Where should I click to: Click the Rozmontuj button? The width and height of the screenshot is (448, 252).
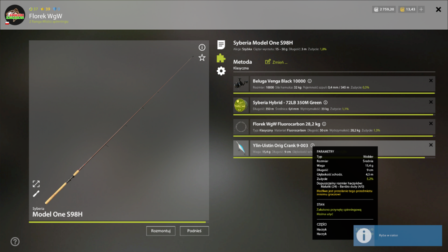tap(161, 231)
